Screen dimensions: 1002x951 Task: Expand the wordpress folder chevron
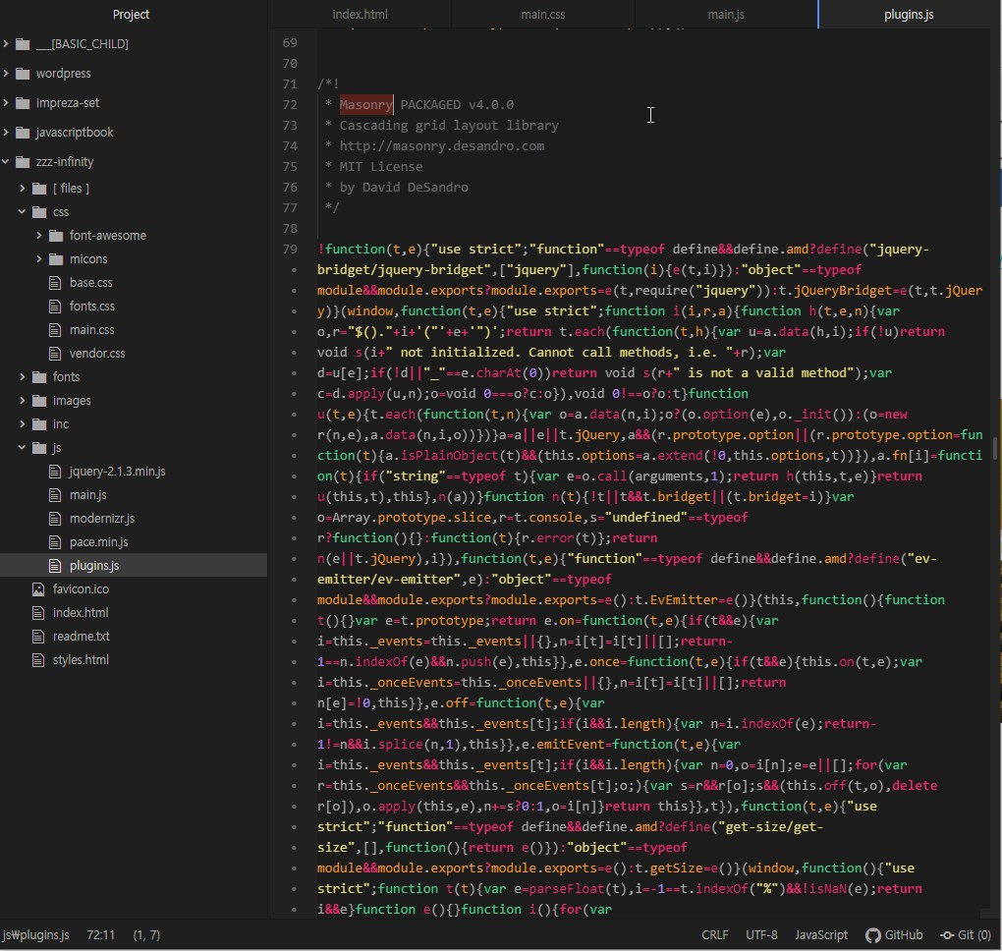coord(7,73)
